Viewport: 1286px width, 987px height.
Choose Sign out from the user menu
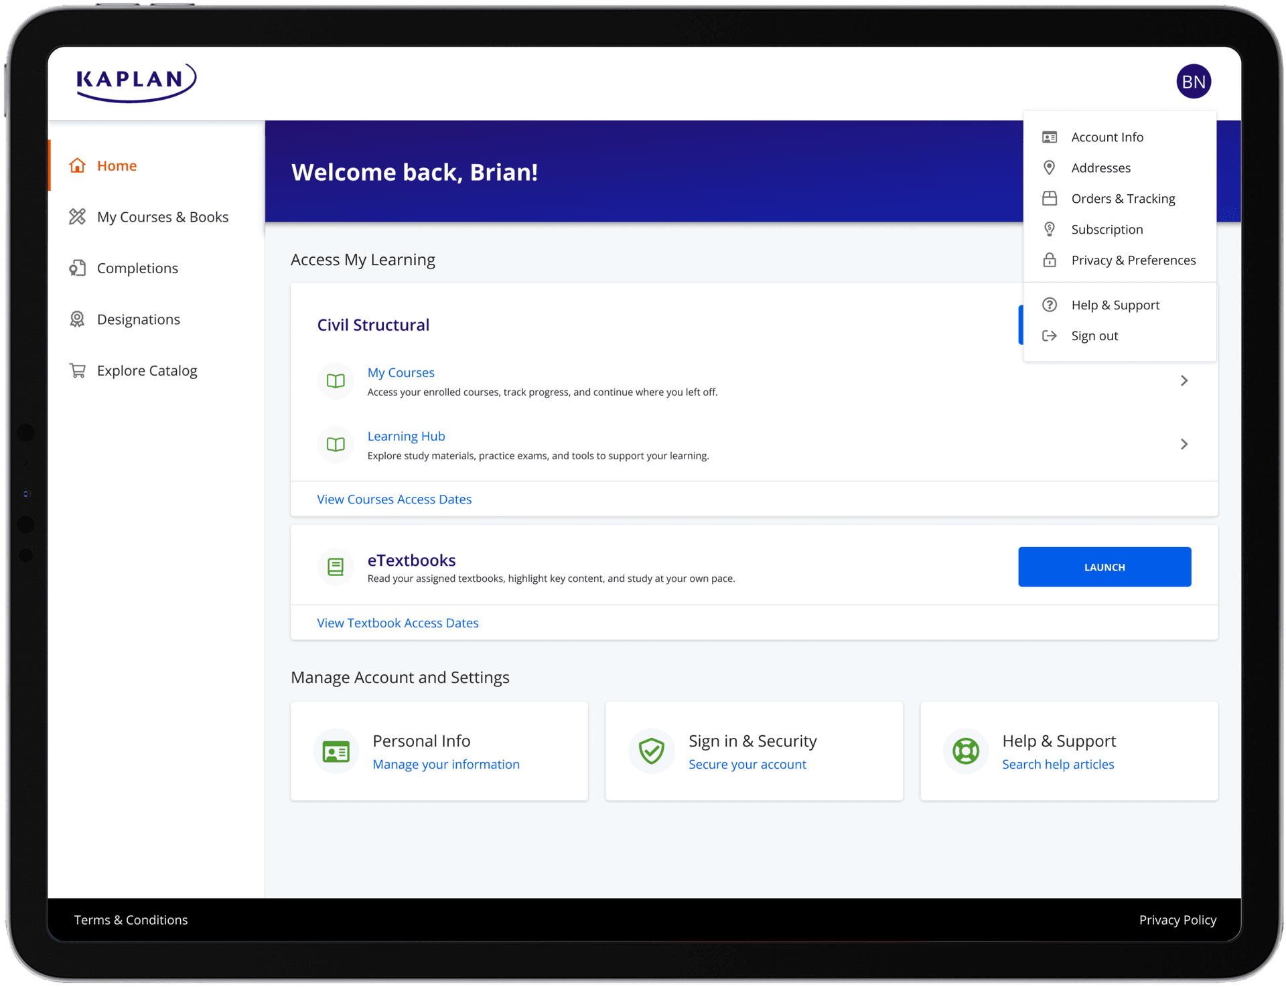point(1120,335)
